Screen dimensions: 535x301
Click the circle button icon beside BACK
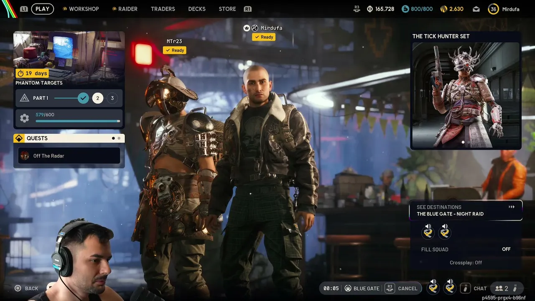pyautogui.click(x=18, y=288)
